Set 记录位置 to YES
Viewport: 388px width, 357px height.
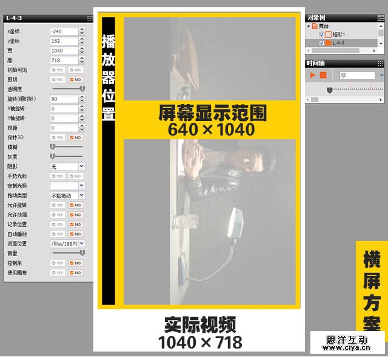coord(58,224)
